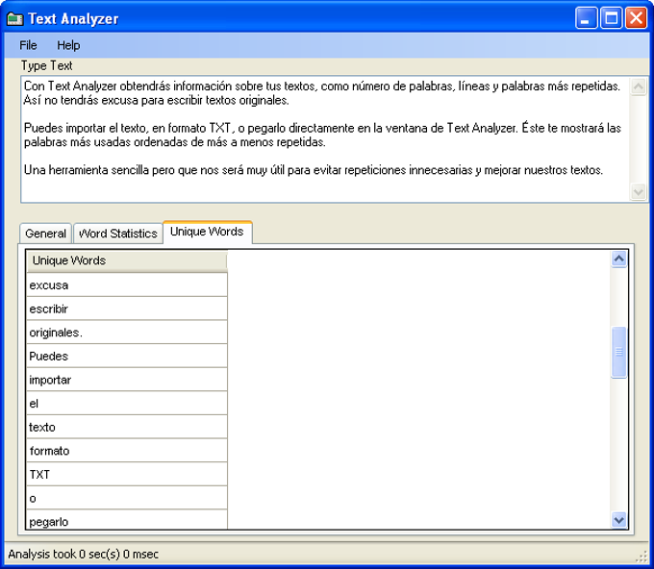Image resolution: width=654 pixels, height=569 pixels.
Task: Click word list scrollbar down arrow
Action: coord(619,520)
